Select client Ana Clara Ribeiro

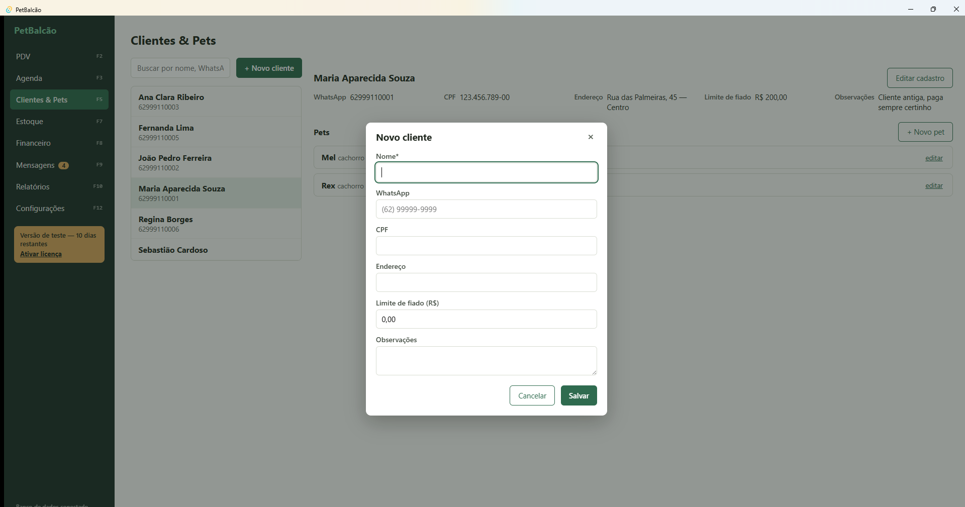(216, 102)
